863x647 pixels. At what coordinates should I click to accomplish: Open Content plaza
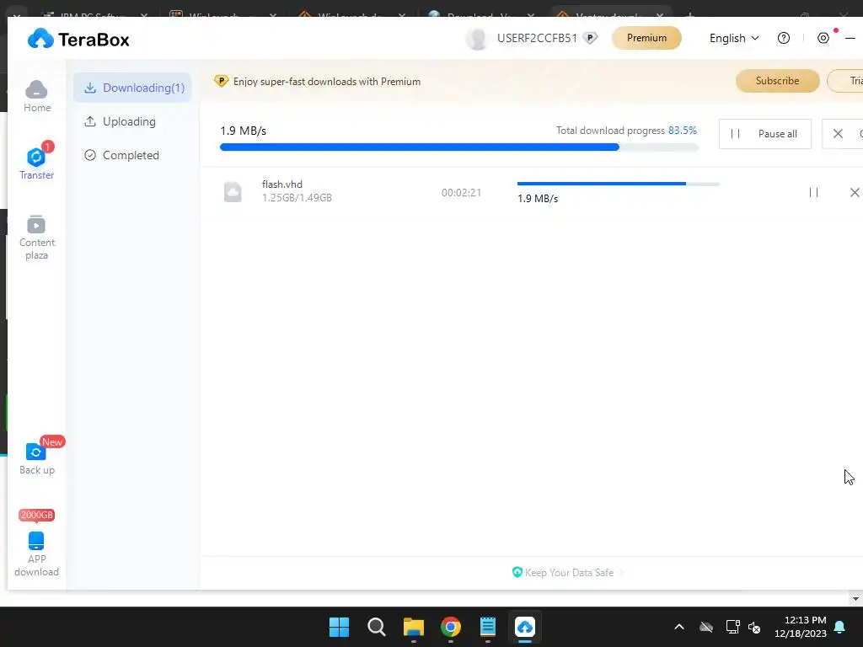click(37, 237)
